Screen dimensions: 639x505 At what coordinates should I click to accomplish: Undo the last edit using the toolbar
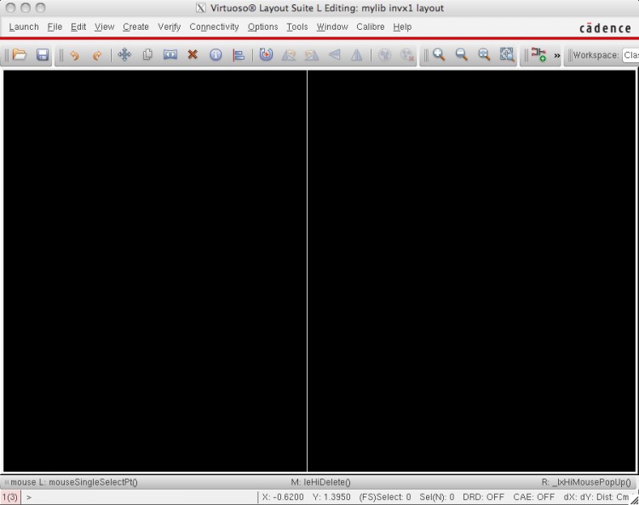(x=74, y=55)
